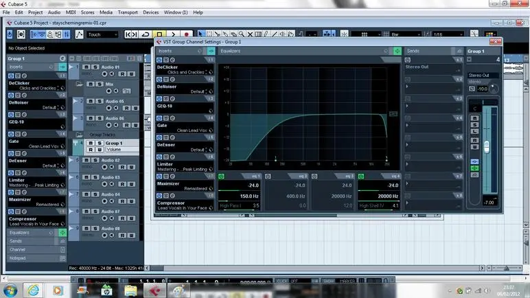Enable EQ band 2 power button
This screenshot has width=530, height=298.
pyautogui.click(x=268, y=176)
